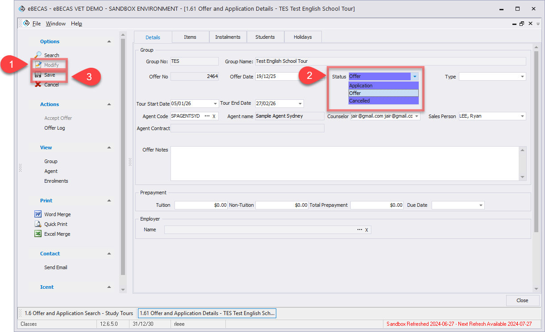Collapse the Actions panel section
This screenshot has width=545, height=332.
[x=109, y=104]
